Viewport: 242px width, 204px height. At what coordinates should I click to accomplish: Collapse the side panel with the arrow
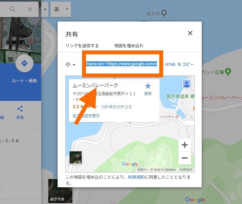[x=45, y=9]
